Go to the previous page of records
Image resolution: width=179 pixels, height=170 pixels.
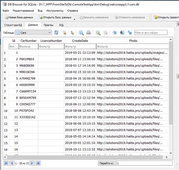point(12,163)
